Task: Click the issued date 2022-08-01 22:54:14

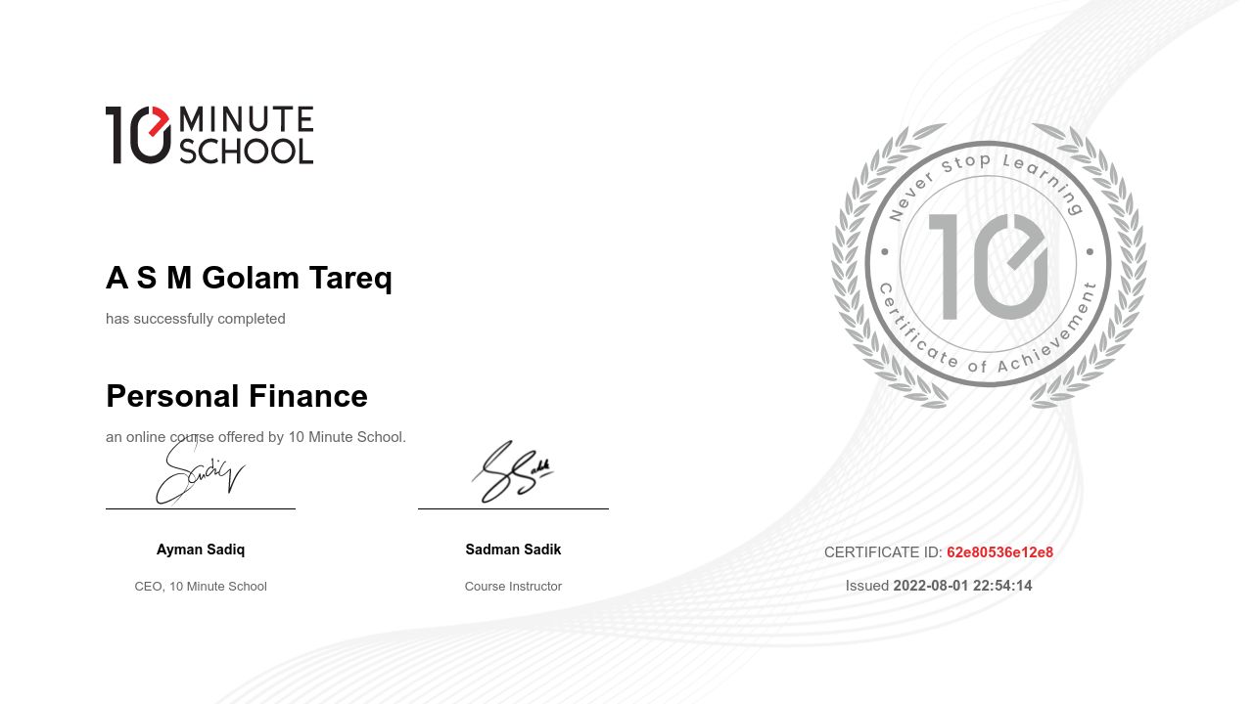Action: pos(962,586)
